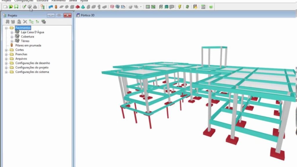Screen dimensions: 297x167
Task: Select the Pavimentos tree item
Action: [23, 28]
